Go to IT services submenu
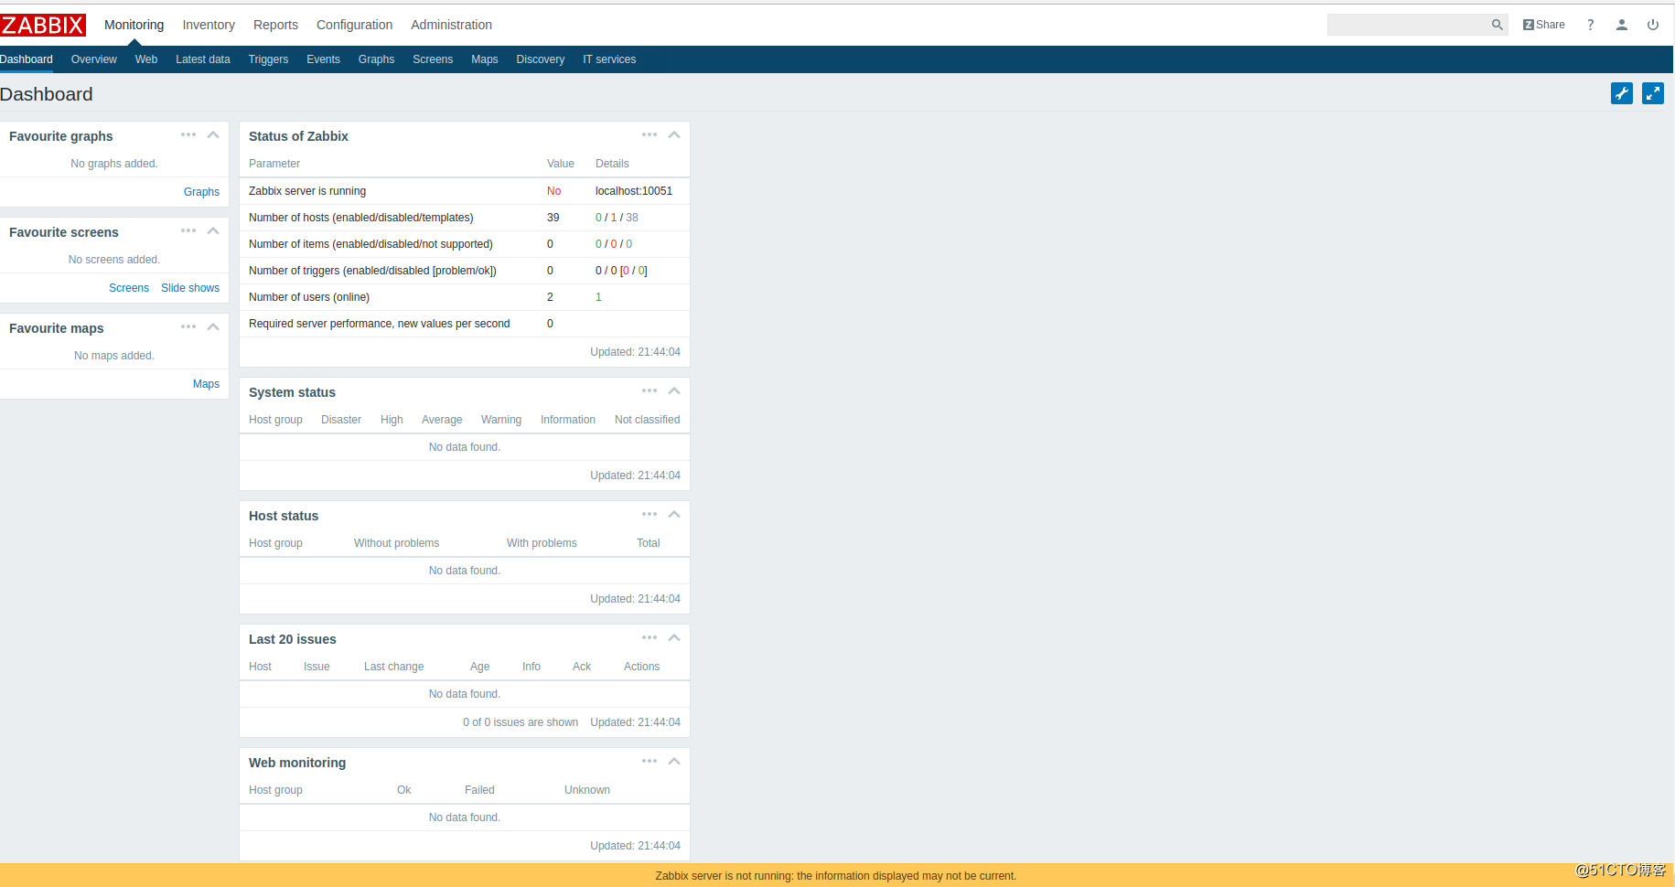This screenshot has width=1675, height=887. point(609,59)
